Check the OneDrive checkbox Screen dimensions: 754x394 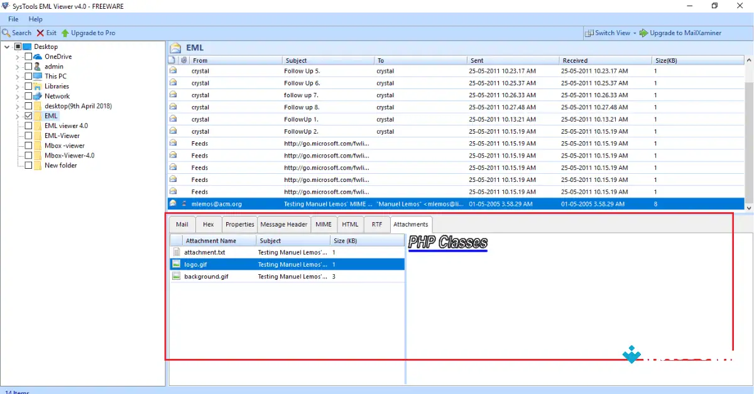pyautogui.click(x=28, y=56)
